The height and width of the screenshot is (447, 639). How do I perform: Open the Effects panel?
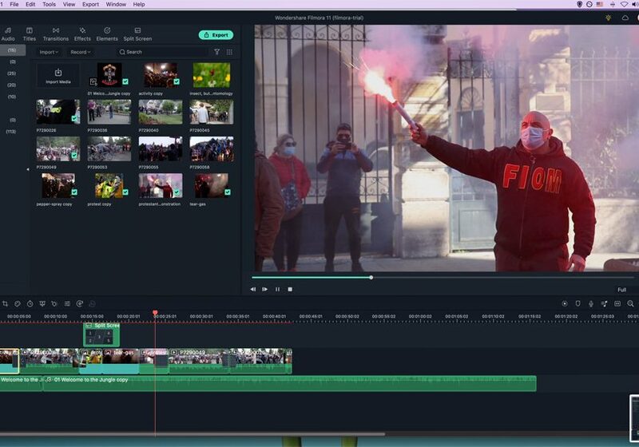point(82,34)
